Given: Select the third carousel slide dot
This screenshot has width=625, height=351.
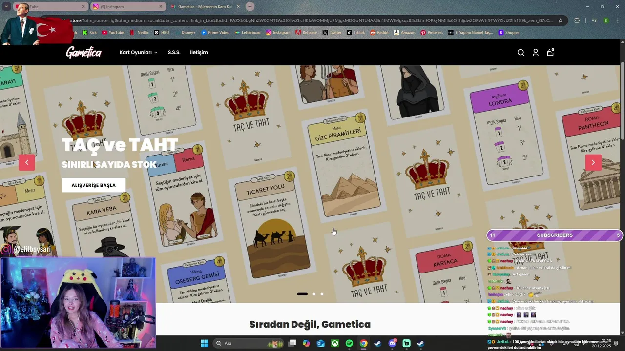Looking at the screenshot, I should [322, 294].
